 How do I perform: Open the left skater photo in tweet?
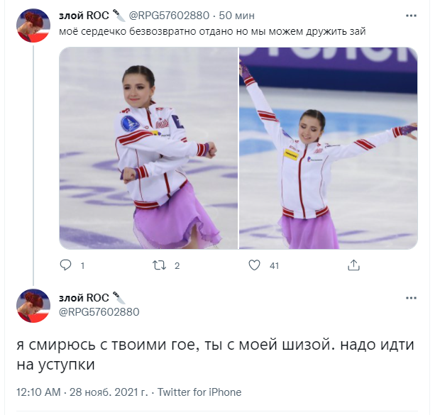point(148,148)
